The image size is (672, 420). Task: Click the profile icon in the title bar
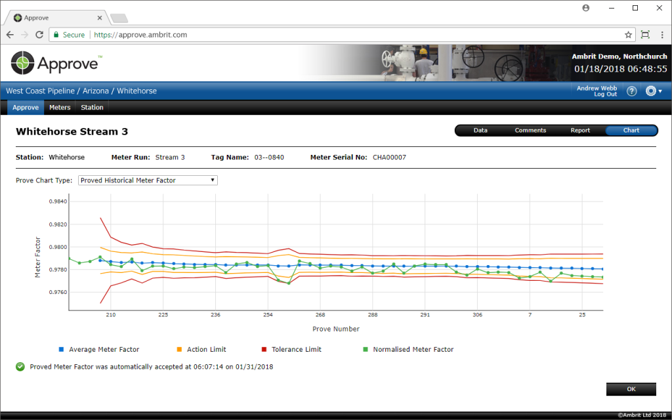(585, 8)
